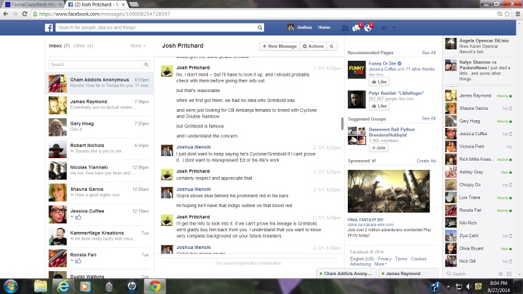The height and width of the screenshot is (294, 523).
Task: Open Jessica Cuffee conversation in inbox
Action: [x=99, y=214]
